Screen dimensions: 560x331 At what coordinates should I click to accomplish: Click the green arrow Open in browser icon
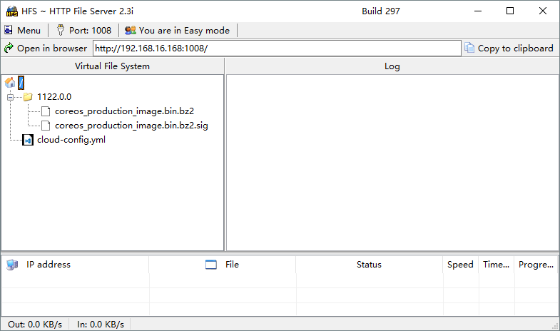9,48
